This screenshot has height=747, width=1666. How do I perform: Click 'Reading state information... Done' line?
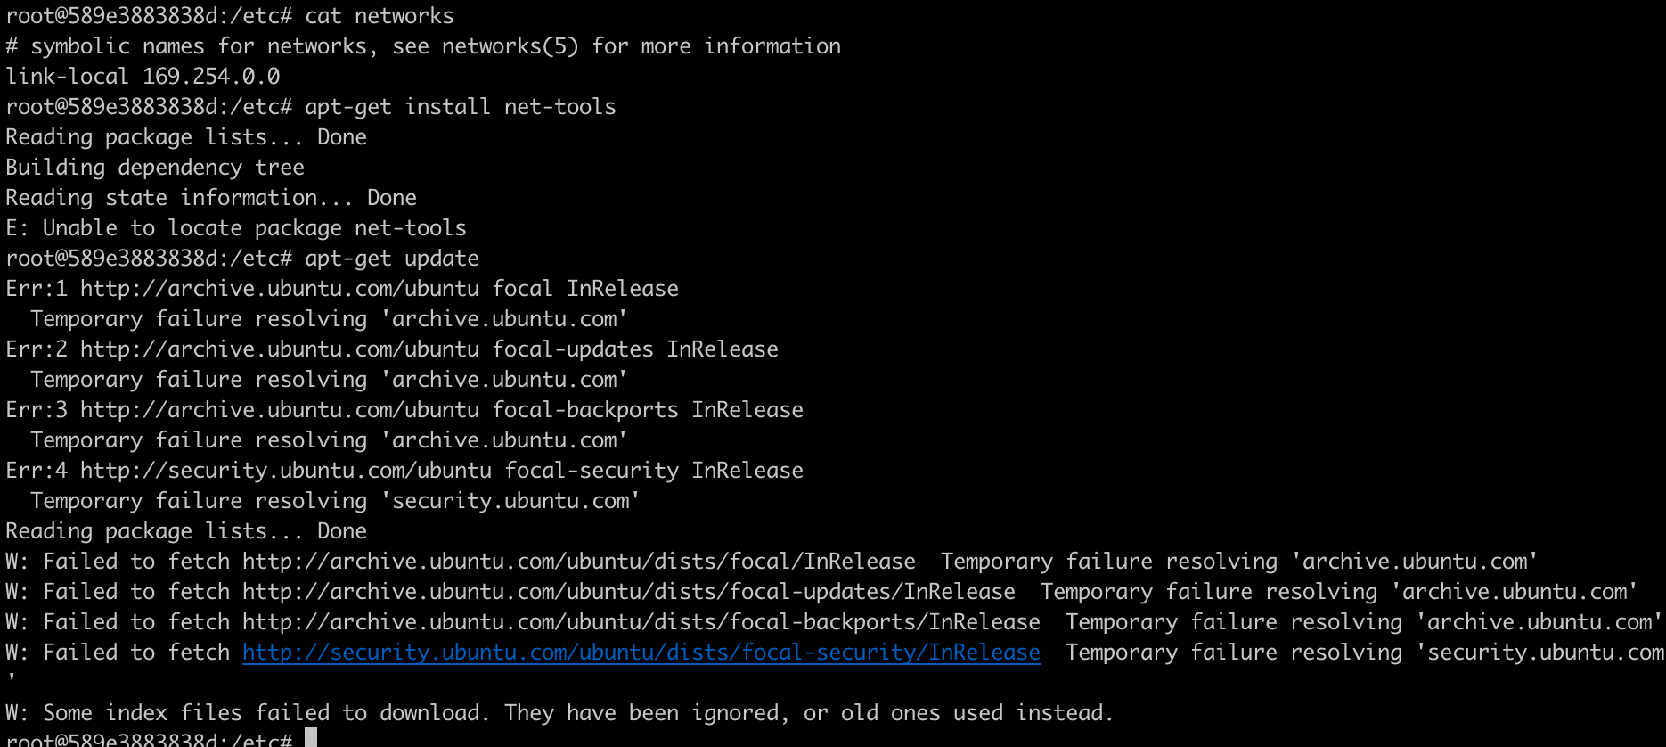pyautogui.click(x=211, y=198)
